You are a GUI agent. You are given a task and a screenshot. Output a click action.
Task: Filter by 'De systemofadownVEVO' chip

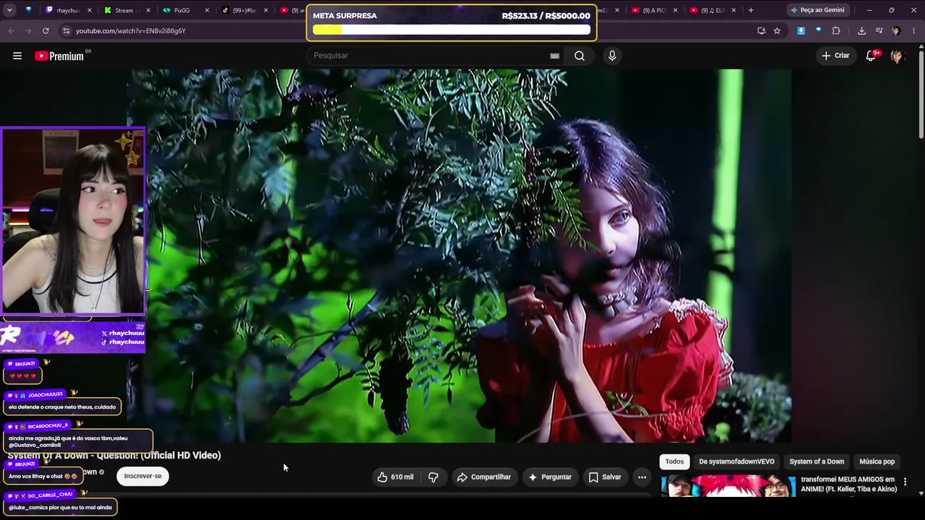coord(736,461)
